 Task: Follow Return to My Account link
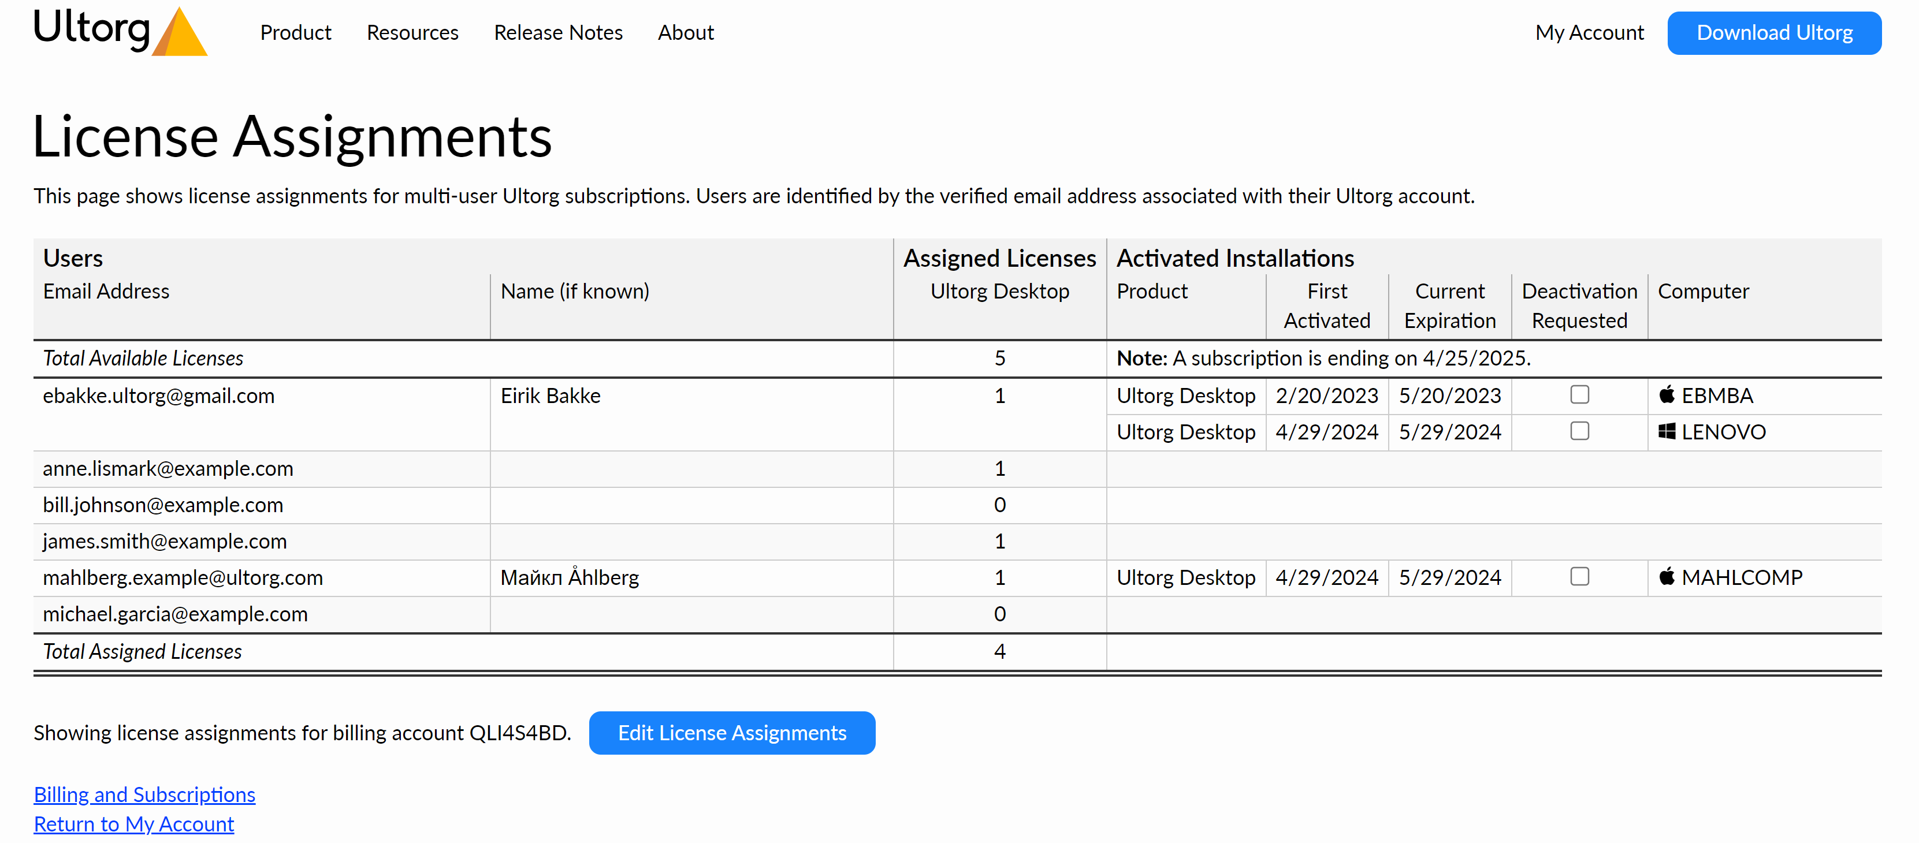[x=134, y=825]
